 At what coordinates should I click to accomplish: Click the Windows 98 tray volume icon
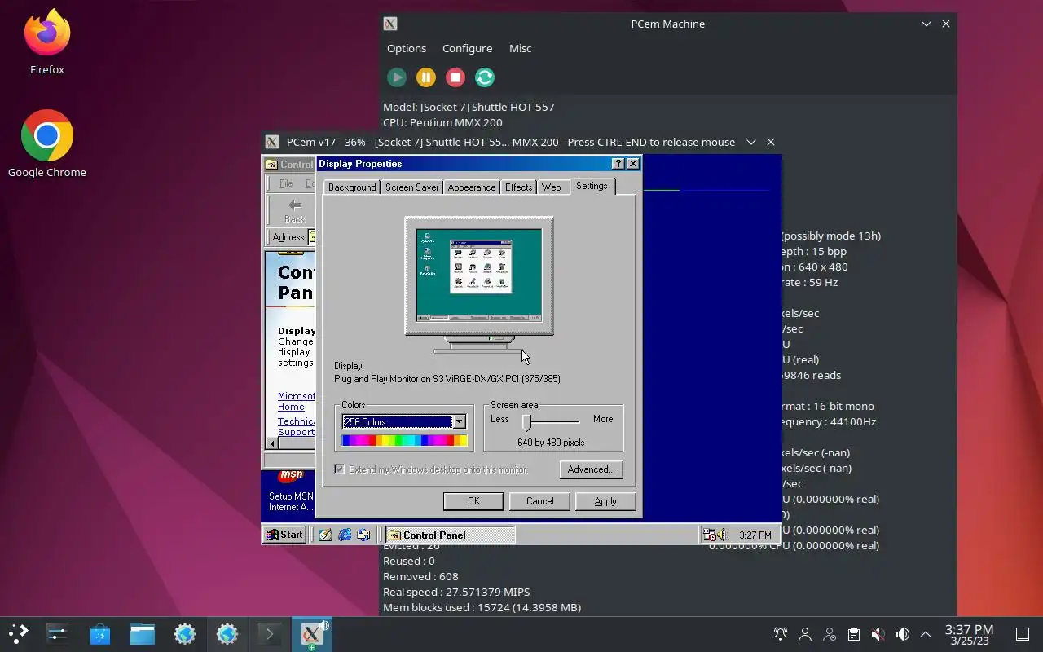pyautogui.click(x=721, y=535)
